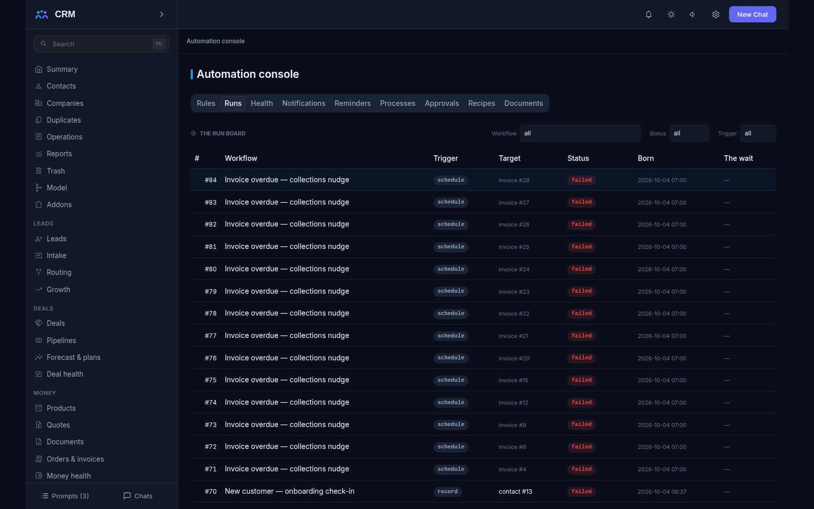Open Summary home icon
This screenshot has width=814, height=509.
coord(39,69)
